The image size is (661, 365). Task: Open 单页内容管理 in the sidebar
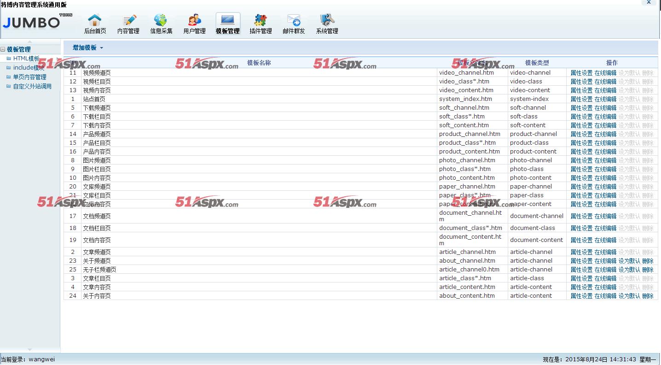click(29, 77)
